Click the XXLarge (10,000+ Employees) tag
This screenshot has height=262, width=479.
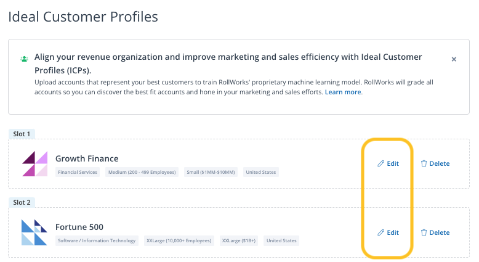[x=179, y=240]
